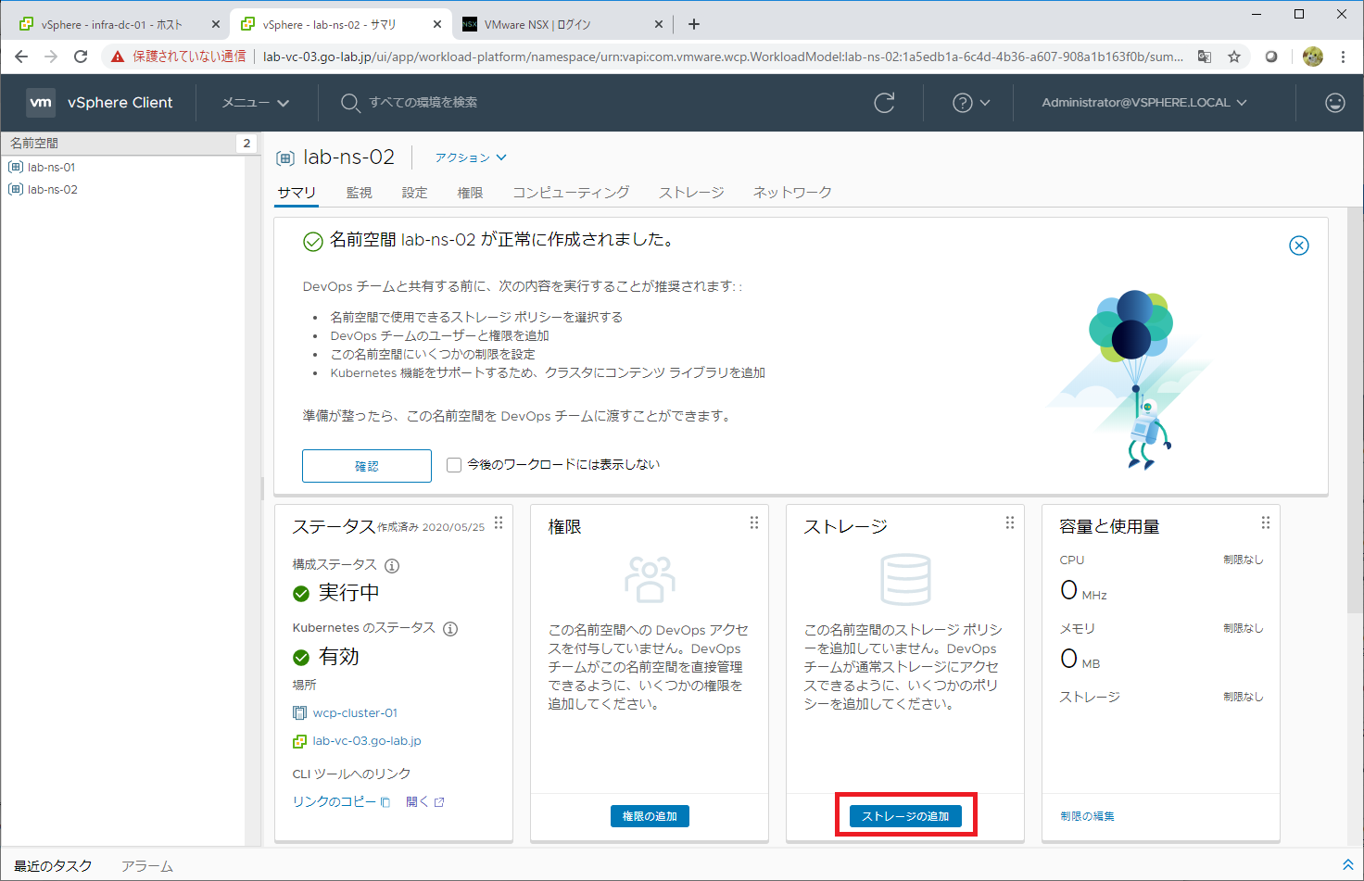The width and height of the screenshot is (1364, 881).
Task: Bookmark the page using star icon
Action: 1234,57
